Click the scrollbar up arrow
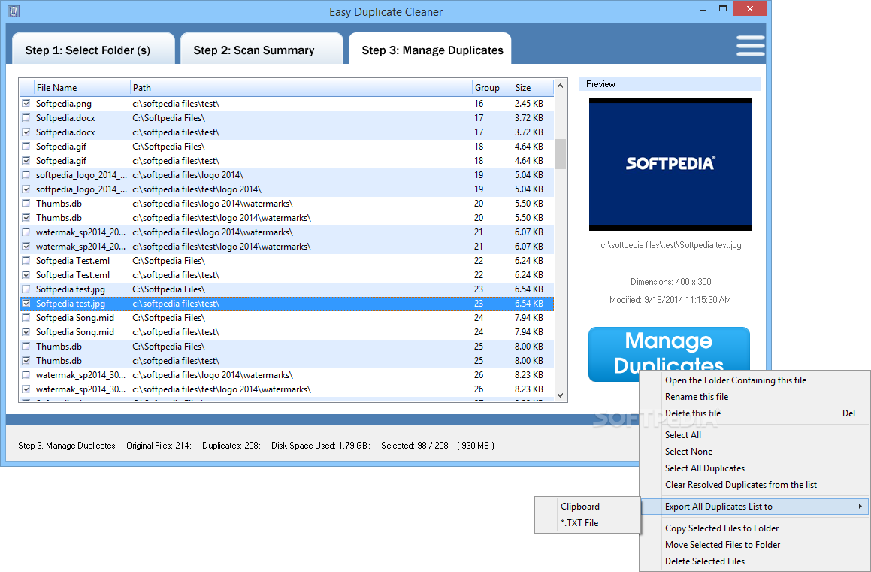 [560, 86]
